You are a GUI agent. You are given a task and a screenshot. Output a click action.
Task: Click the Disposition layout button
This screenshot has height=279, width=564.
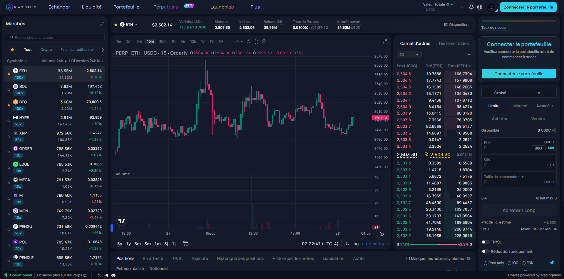click(456, 25)
